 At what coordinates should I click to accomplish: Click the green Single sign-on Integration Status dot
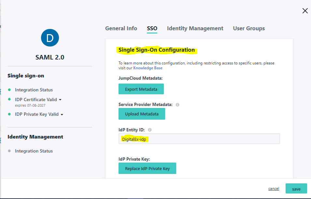tap(9, 90)
